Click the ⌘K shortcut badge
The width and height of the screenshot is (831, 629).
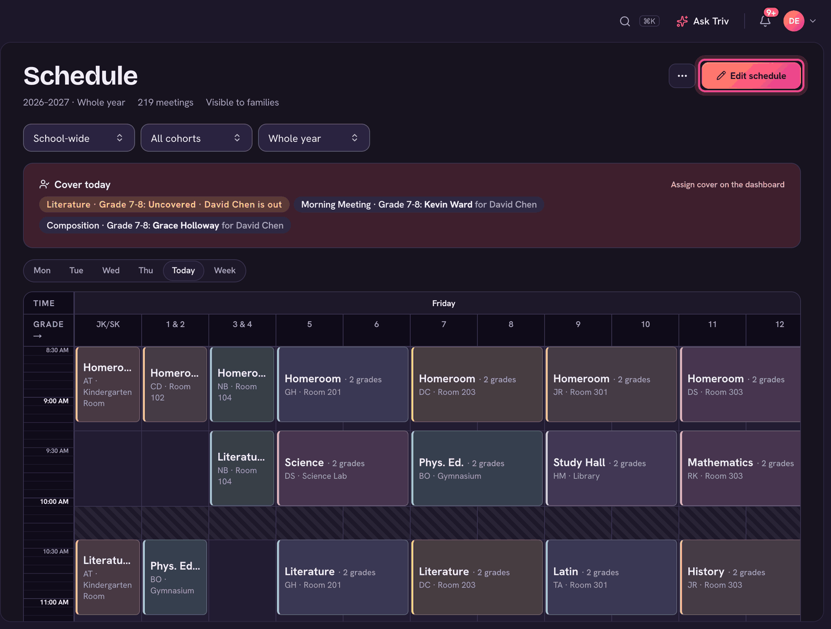(x=649, y=21)
